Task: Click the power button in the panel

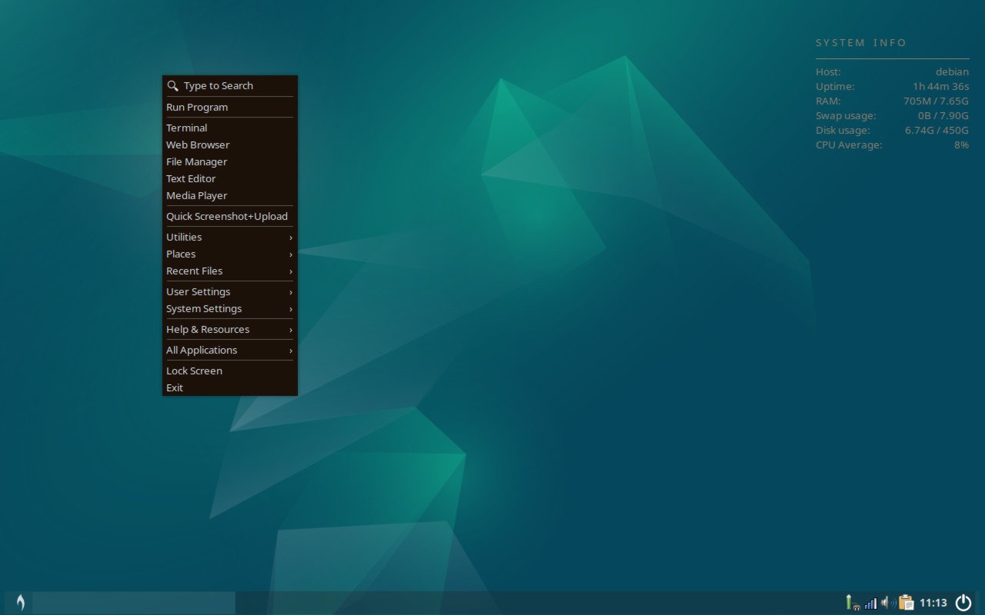Action: click(963, 603)
